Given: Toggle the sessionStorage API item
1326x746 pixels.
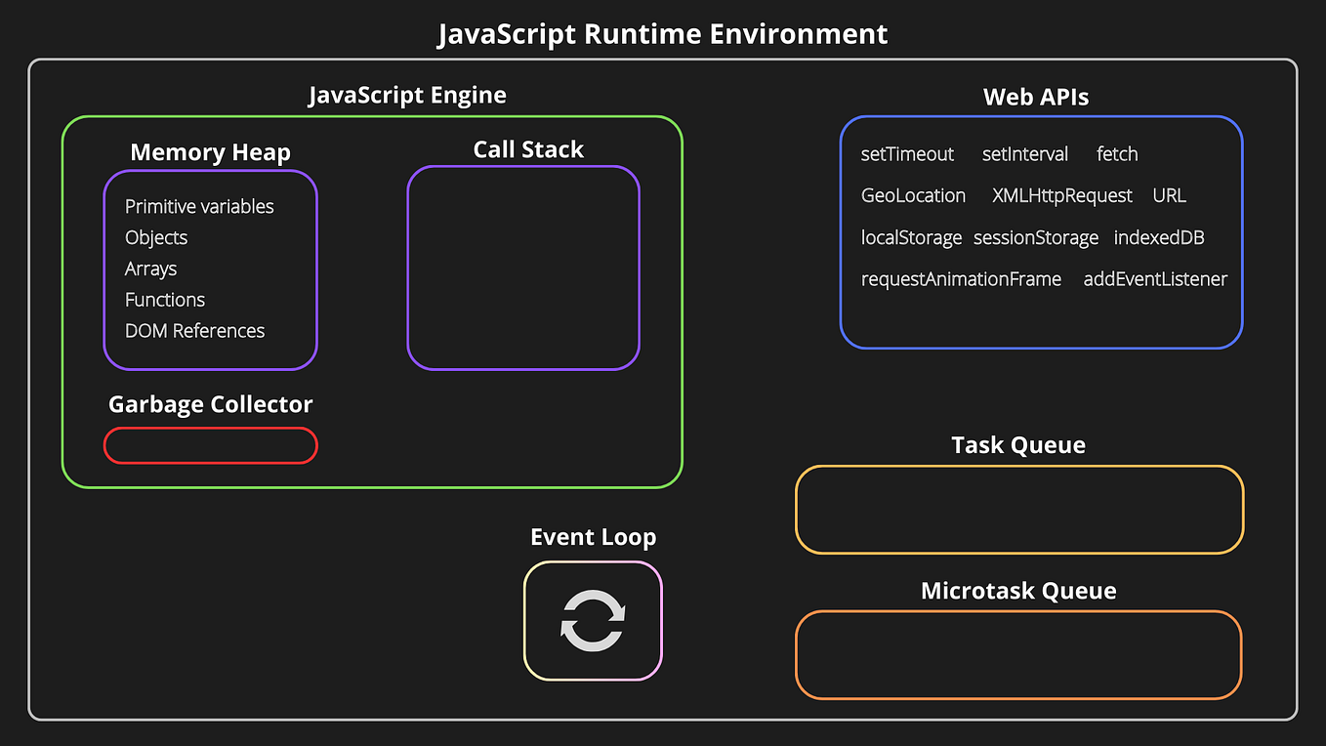Looking at the screenshot, I should click(1036, 237).
